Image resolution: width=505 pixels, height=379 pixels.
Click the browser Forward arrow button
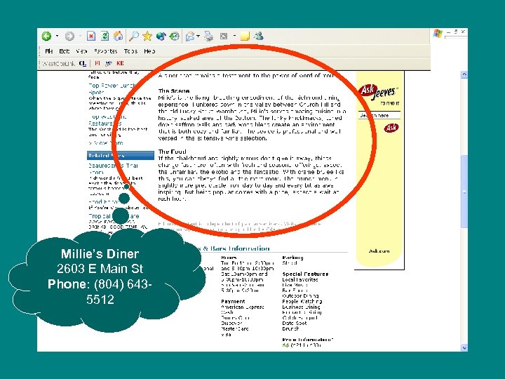pyautogui.click(x=69, y=36)
